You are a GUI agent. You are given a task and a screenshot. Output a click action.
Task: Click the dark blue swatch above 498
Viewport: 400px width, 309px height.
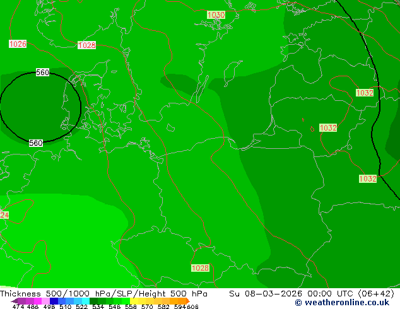[x=53, y=301]
